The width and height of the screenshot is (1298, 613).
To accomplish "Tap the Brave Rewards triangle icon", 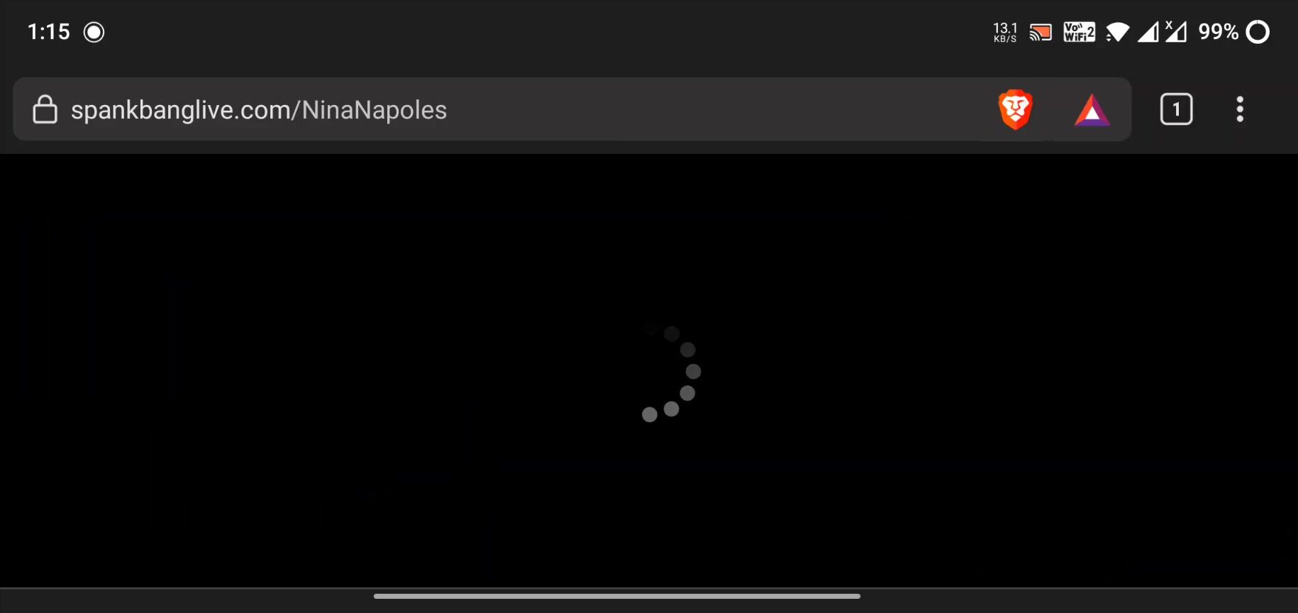I will (x=1092, y=110).
